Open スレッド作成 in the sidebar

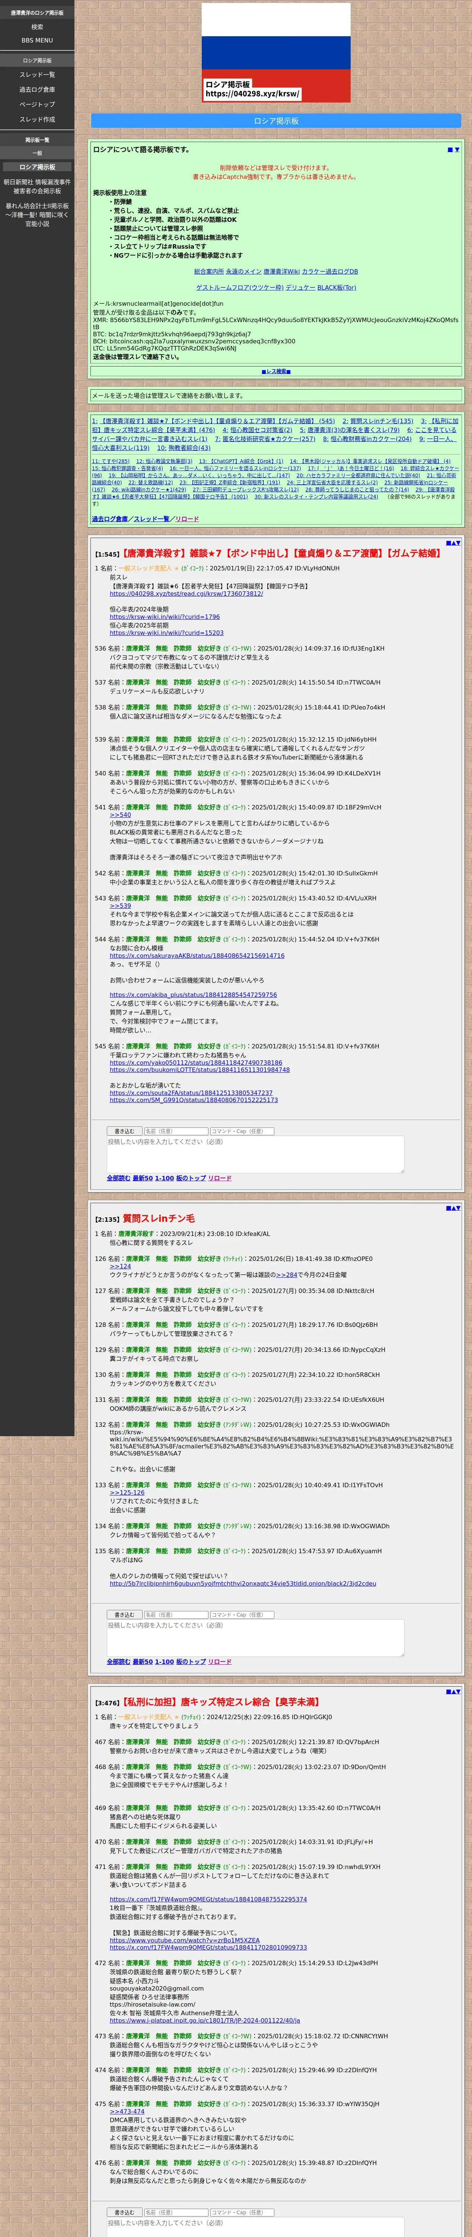(x=37, y=119)
